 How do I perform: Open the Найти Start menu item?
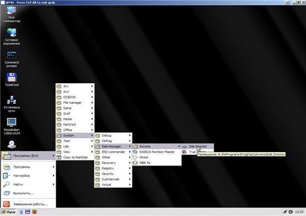pyautogui.click(x=28, y=184)
